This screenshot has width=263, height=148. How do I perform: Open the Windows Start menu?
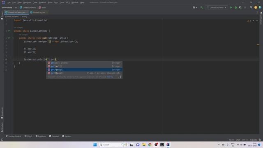click(x=95, y=145)
